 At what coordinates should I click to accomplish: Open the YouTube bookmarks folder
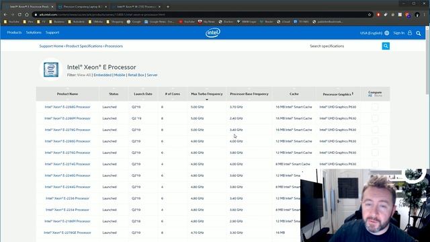[11, 22]
